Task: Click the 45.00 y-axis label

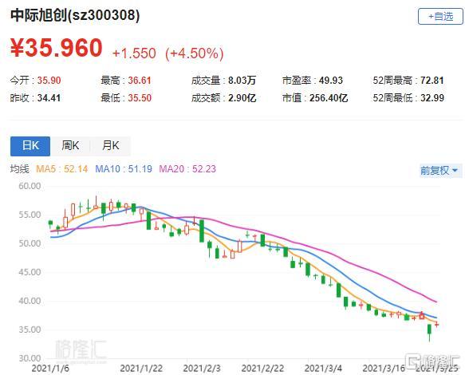Action: click(x=30, y=272)
